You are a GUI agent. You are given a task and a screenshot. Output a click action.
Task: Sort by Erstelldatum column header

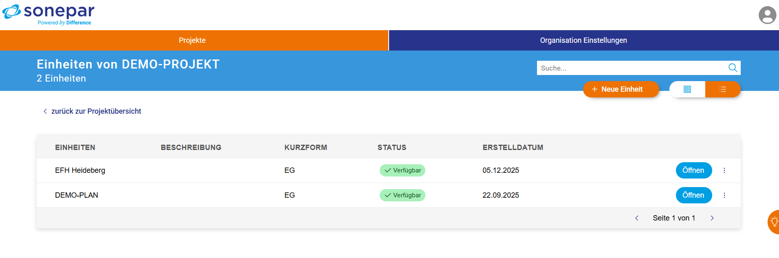pos(513,148)
